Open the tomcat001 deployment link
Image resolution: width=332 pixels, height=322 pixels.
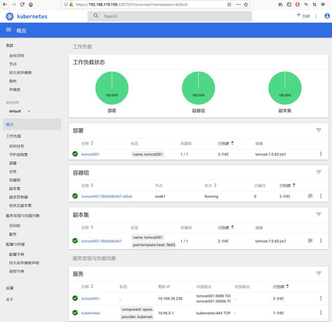coord(90,154)
